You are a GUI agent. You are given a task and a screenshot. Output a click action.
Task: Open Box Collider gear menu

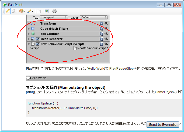pyautogui.click(x=106, y=34)
